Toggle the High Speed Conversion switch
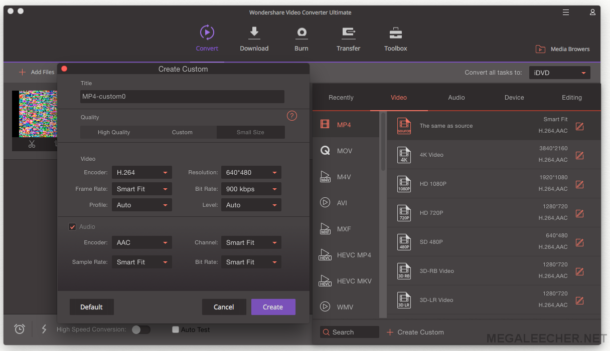 [141, 329]
